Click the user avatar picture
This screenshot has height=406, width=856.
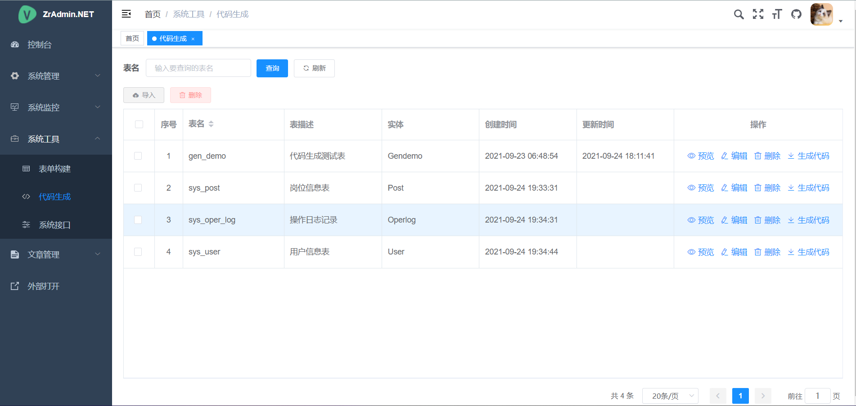click(821, 14)
